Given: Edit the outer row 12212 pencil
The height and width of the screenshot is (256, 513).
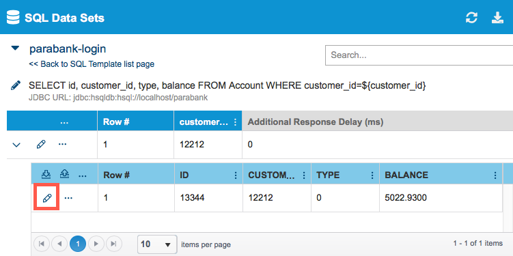Looking at the screenshot, I should click(41, 144).
